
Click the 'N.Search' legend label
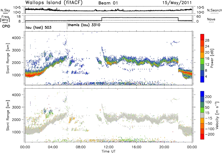coord(215,10)
